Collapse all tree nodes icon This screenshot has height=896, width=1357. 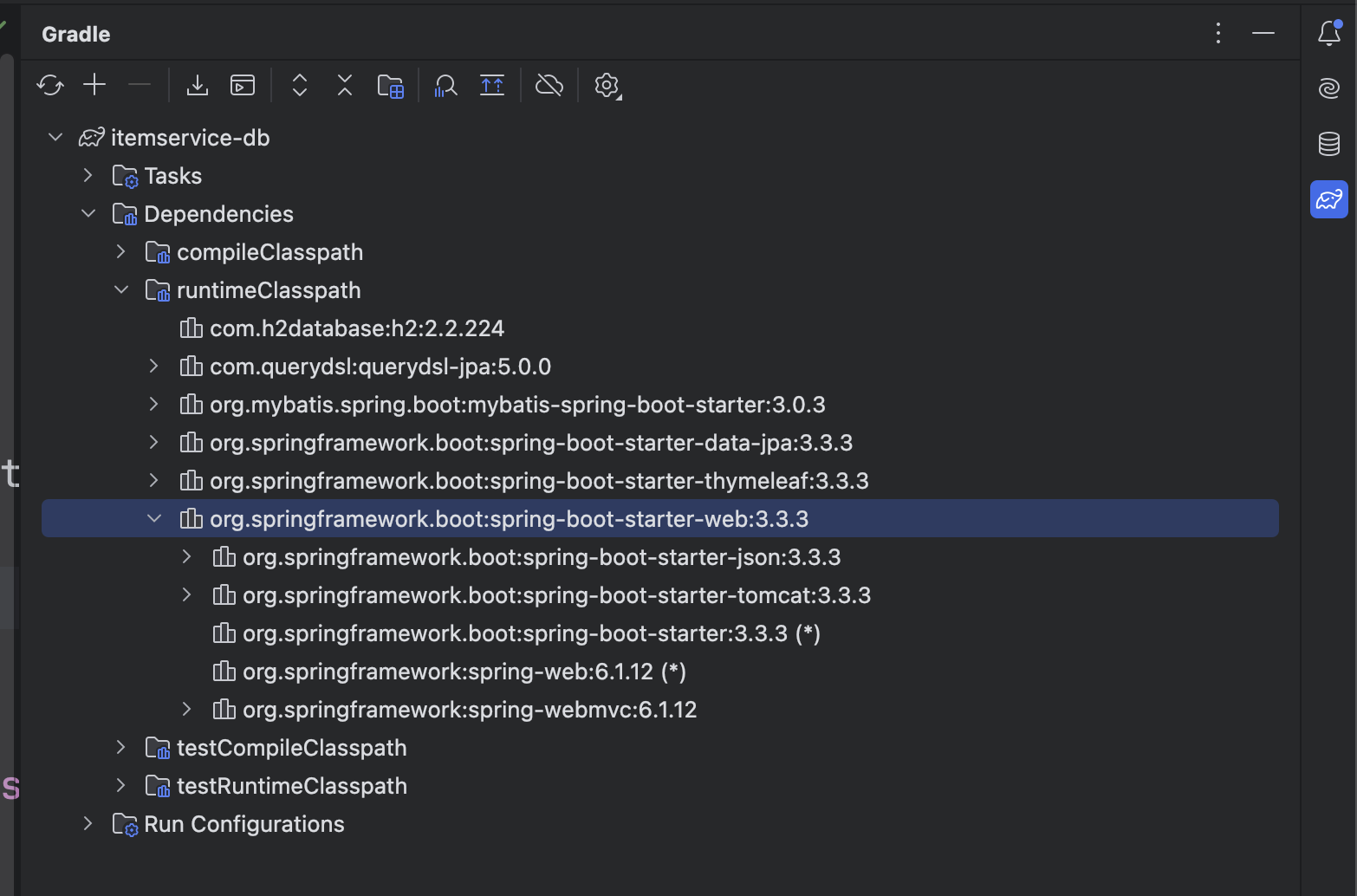tap(345, 85)
